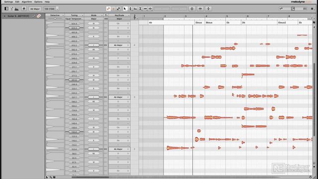
Task: Click the orange link icon on Guitar track
Action: coord(39,16)
